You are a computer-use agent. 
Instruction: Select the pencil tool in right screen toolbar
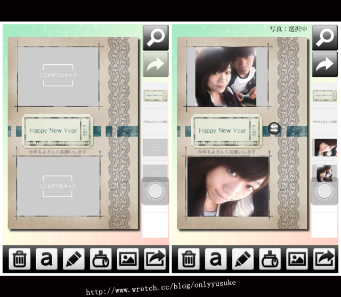pos(243,259)
